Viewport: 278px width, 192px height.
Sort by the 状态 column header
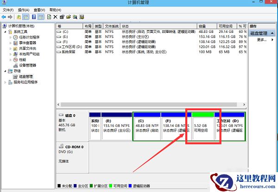[x=158, y=26]
